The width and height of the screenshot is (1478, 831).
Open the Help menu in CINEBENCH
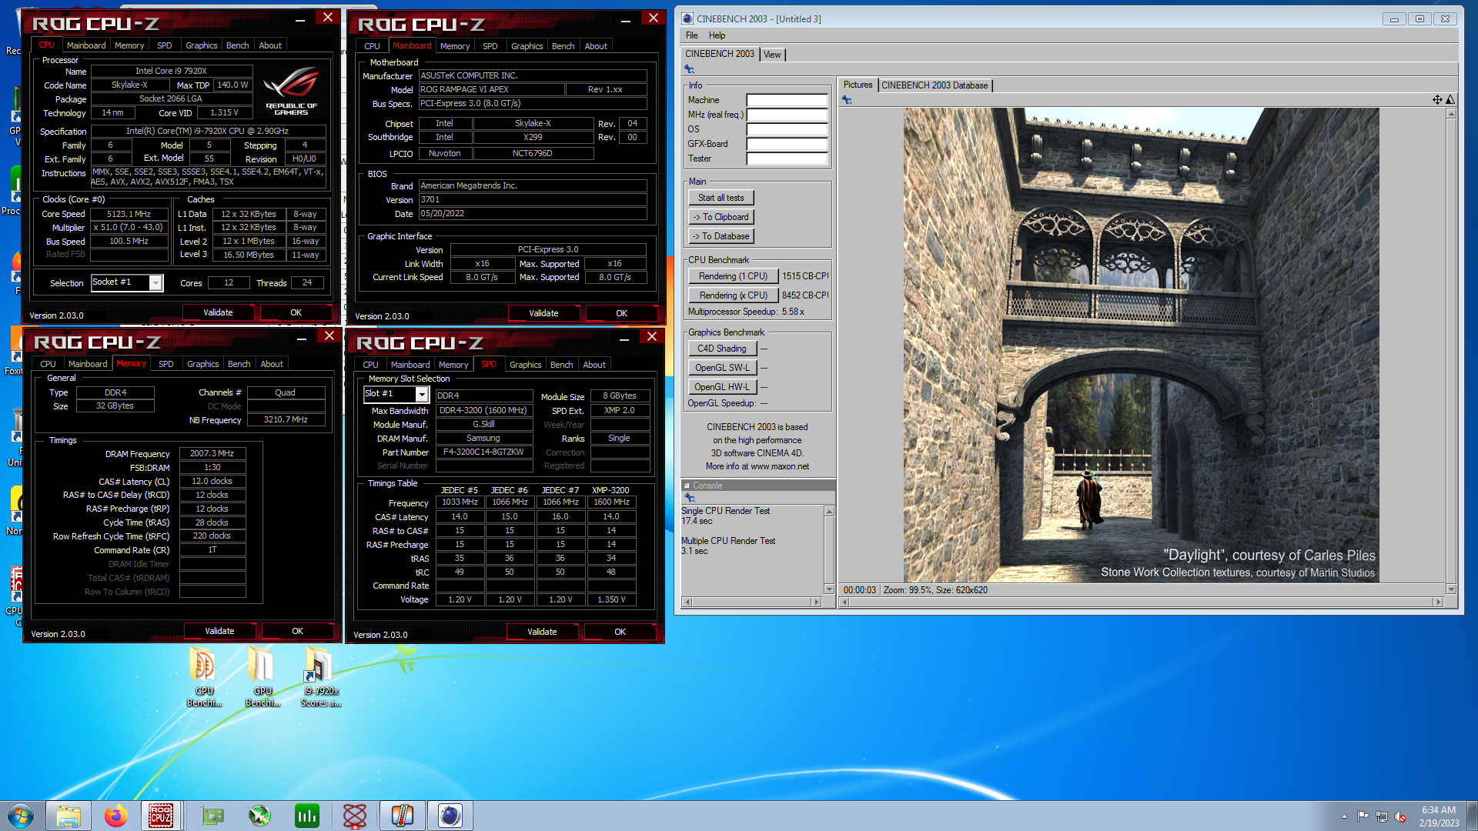tap(717, 35)
